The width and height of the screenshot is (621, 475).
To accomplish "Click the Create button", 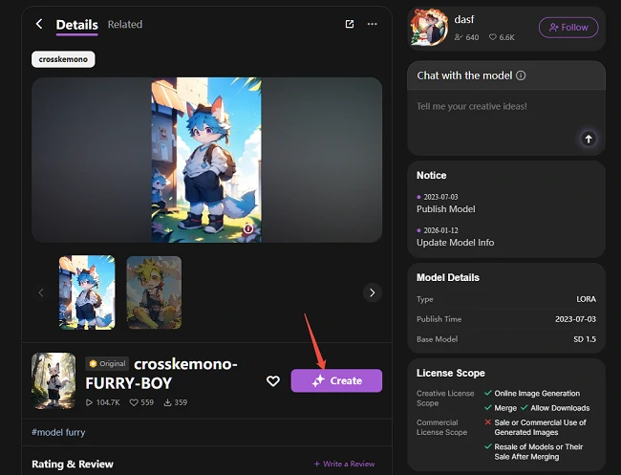I will [x=336, y=380].
